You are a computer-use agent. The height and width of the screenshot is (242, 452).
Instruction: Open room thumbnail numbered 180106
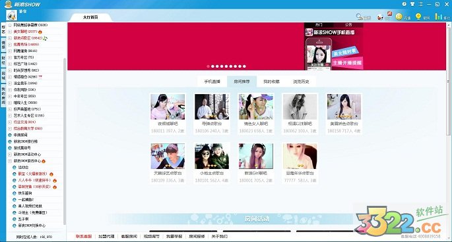coord(212,107)
